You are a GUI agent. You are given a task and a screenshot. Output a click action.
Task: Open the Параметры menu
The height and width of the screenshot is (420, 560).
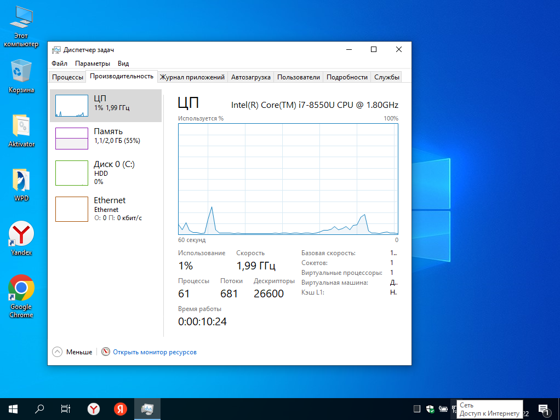(x=93, y=64)
